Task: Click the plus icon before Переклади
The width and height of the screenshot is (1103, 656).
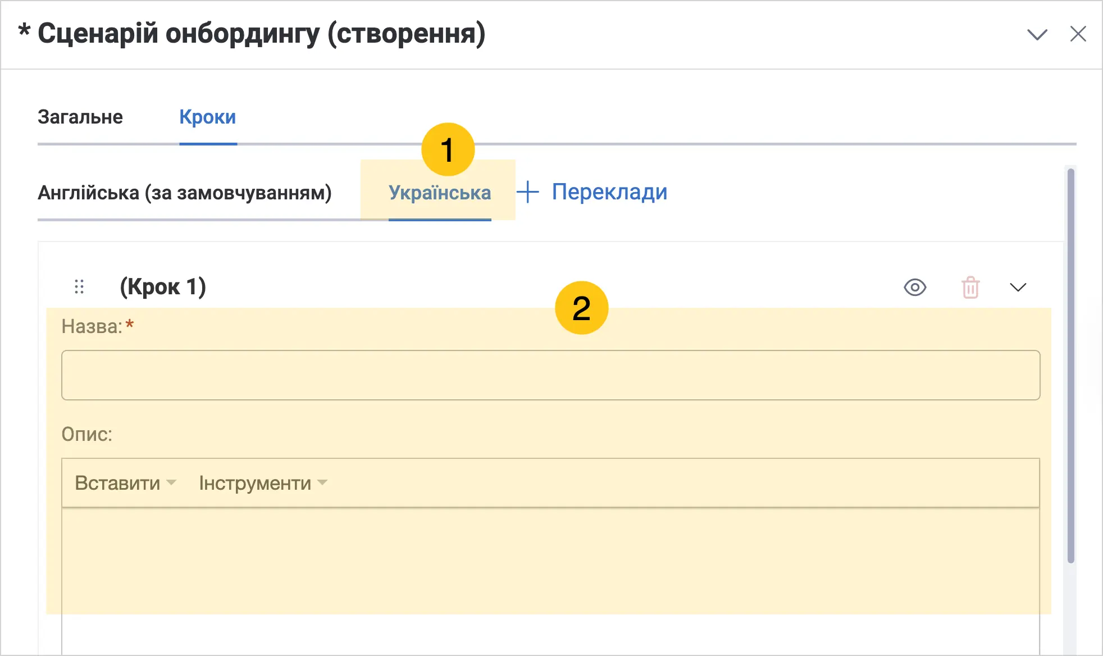Action: 528,192
